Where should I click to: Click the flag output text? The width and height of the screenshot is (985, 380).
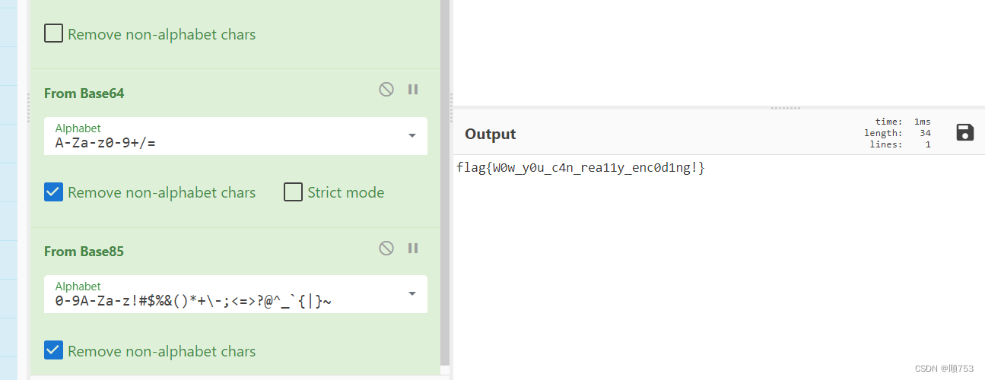tap(581, 167)
